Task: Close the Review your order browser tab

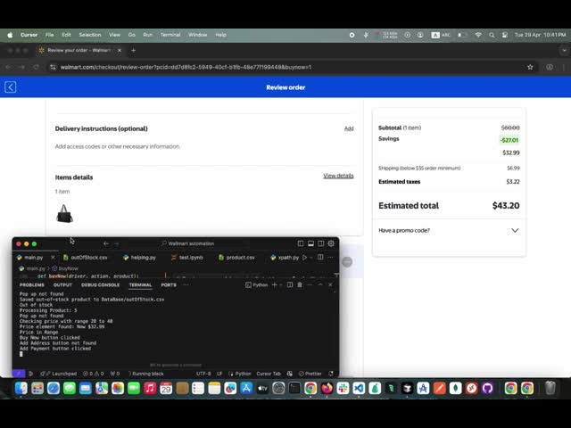Action: point(120,50)
